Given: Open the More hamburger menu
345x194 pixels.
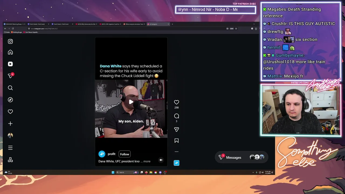Looking at the screenshot, I should click(10, 148).
